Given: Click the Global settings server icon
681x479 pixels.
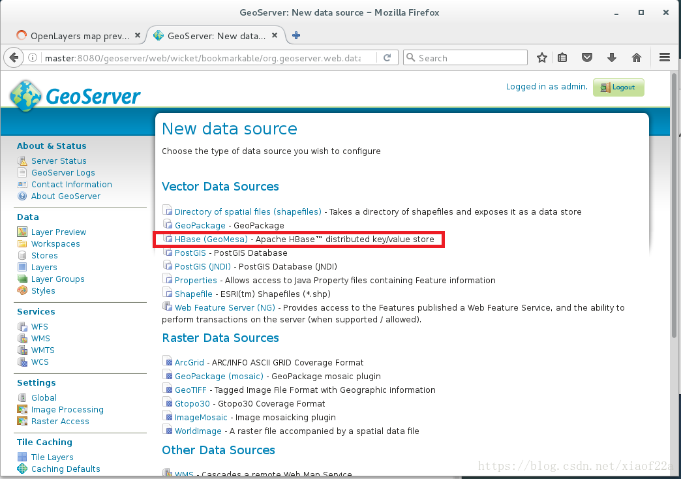Looking at the screenshot, I should tap(22, 397).
